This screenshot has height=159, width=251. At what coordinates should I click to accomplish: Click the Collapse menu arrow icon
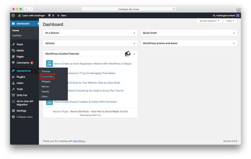click(13, 117)
